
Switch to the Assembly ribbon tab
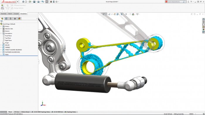point(4,14)
